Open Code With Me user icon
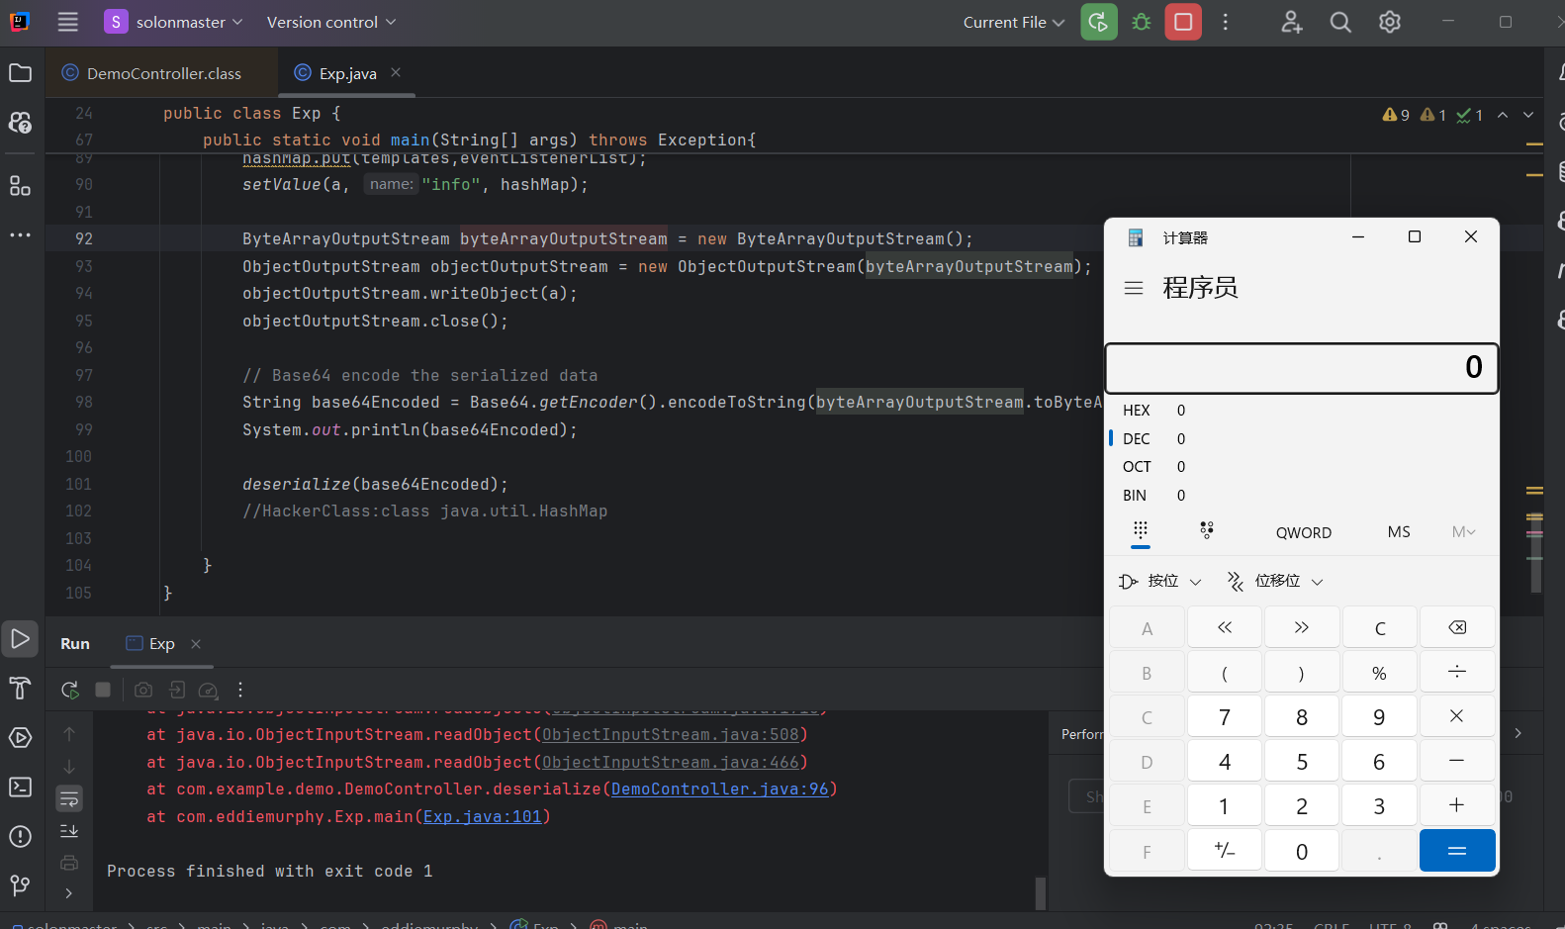 point(1292,22)
